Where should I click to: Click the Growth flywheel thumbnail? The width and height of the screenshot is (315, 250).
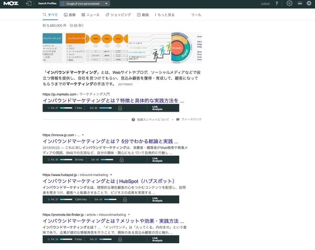coord(186,48)
